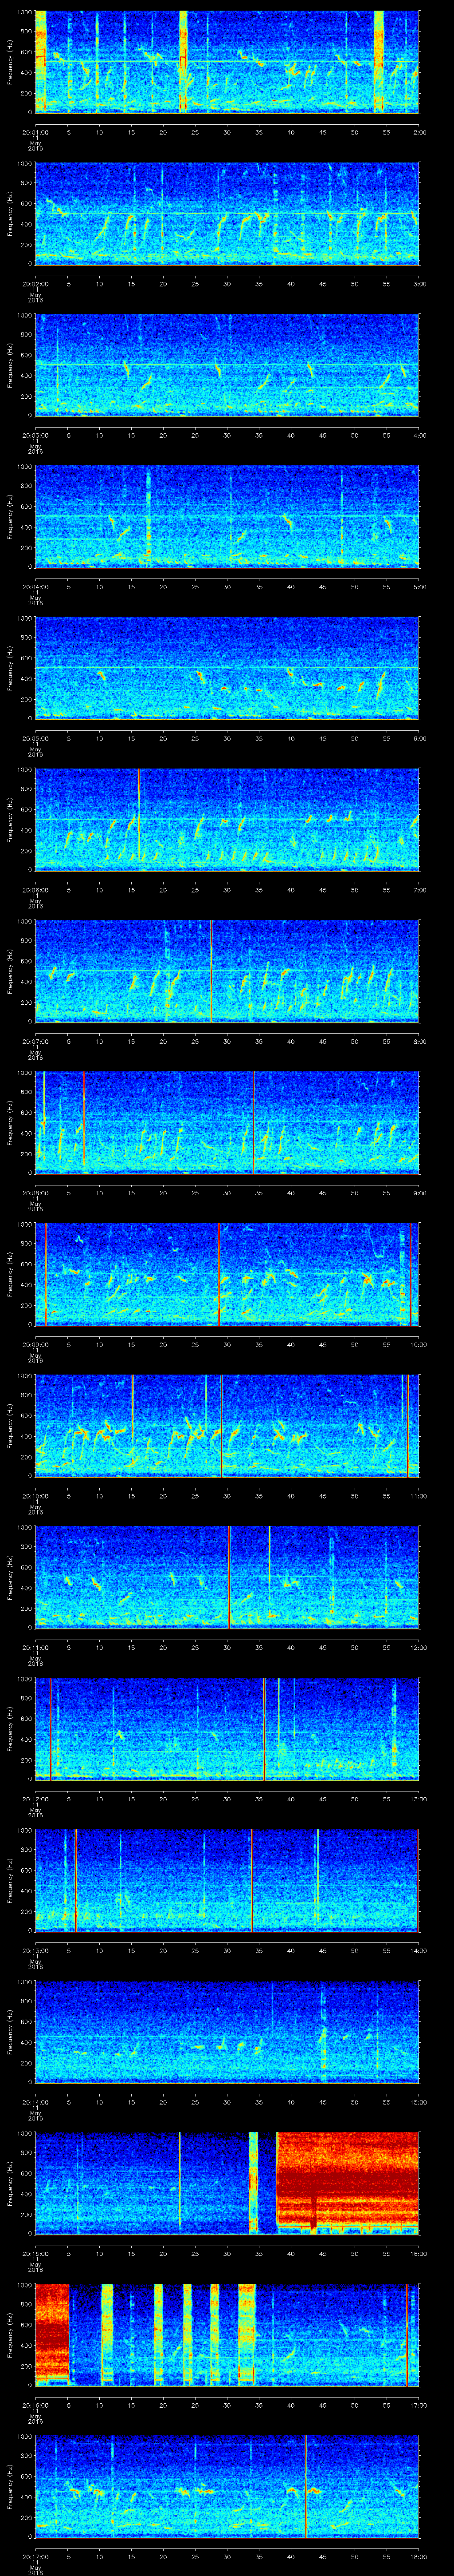The height and width of the screenshot is (2576, 454).
Task: Click the 20:10:00 time axis label
Action: (35, 1495)
